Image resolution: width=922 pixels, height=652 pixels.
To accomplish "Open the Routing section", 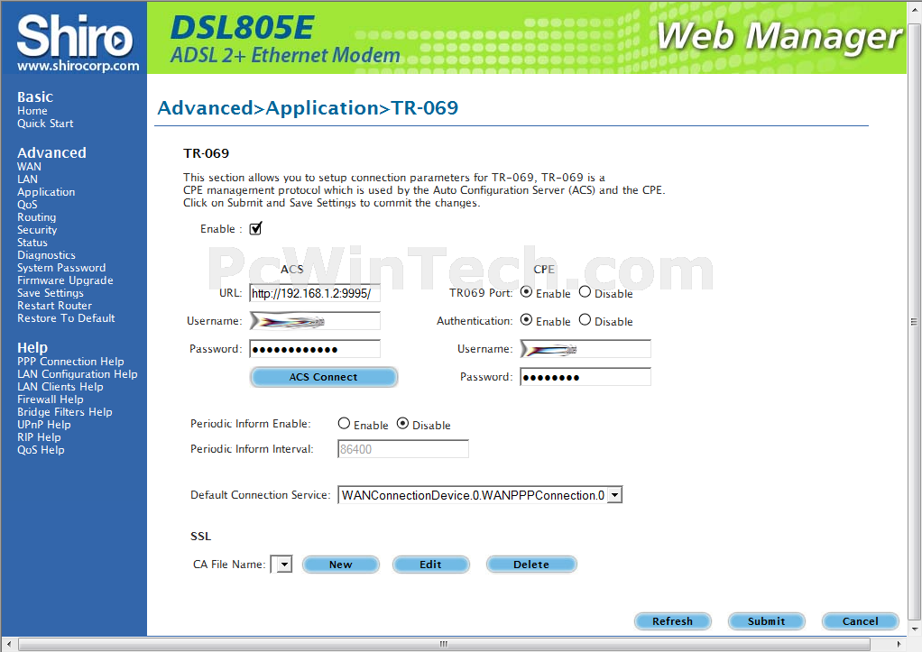I will (36, 217).
